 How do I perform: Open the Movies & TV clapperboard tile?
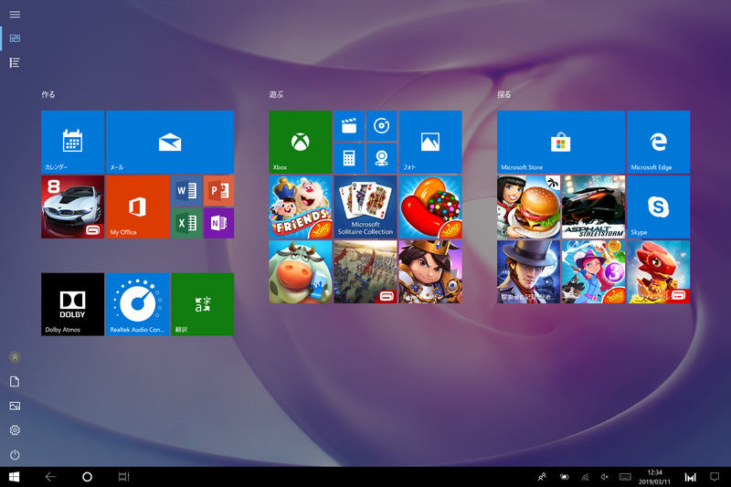349,126
